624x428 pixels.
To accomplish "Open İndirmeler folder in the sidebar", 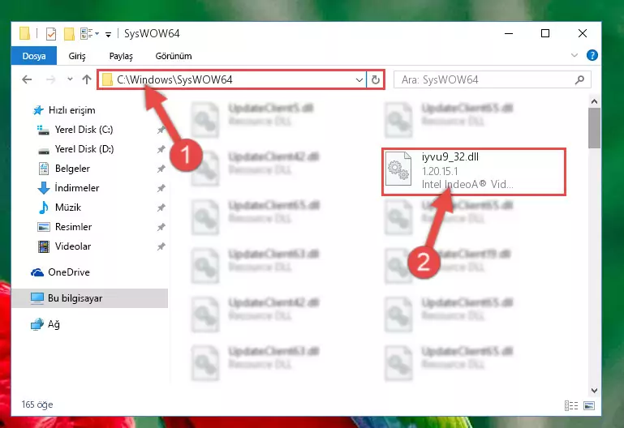I will (76, 188).
